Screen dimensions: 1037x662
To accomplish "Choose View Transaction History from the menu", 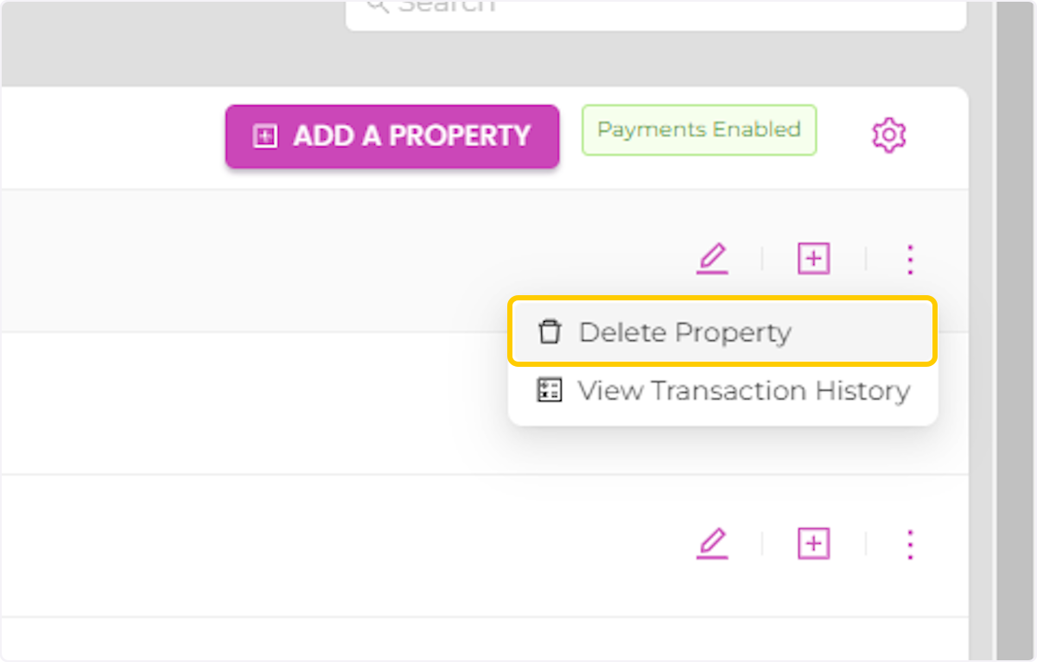I will pyautogui.click(x=741, y=390).
